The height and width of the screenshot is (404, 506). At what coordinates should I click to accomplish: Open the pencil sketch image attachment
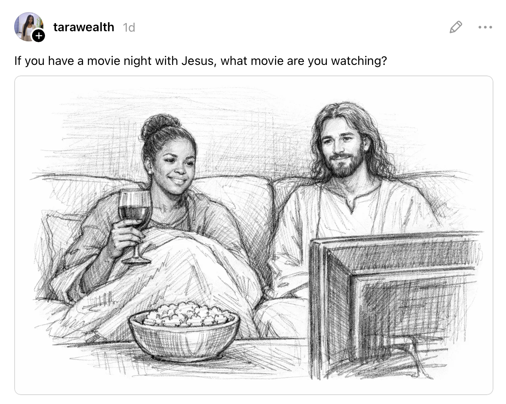point(254,235)
